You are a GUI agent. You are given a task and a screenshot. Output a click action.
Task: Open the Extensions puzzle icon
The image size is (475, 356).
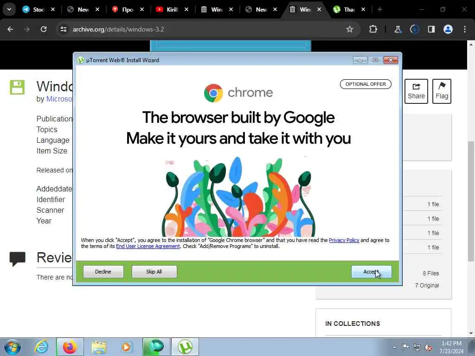click(373, 29)
